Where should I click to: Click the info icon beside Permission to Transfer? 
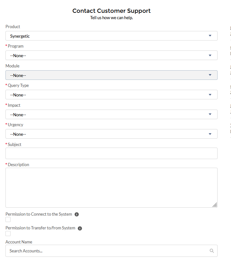[x=80, y=228]
